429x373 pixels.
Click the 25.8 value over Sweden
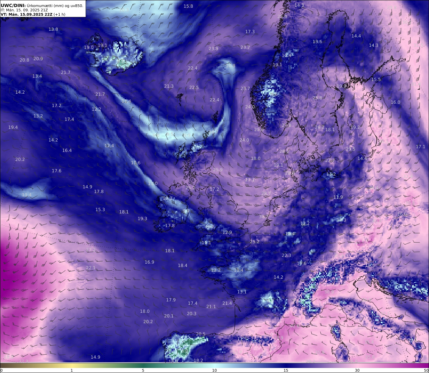(x=317, y=98)
